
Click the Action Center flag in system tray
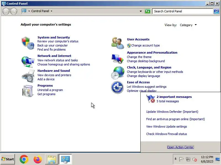point(181,159)
